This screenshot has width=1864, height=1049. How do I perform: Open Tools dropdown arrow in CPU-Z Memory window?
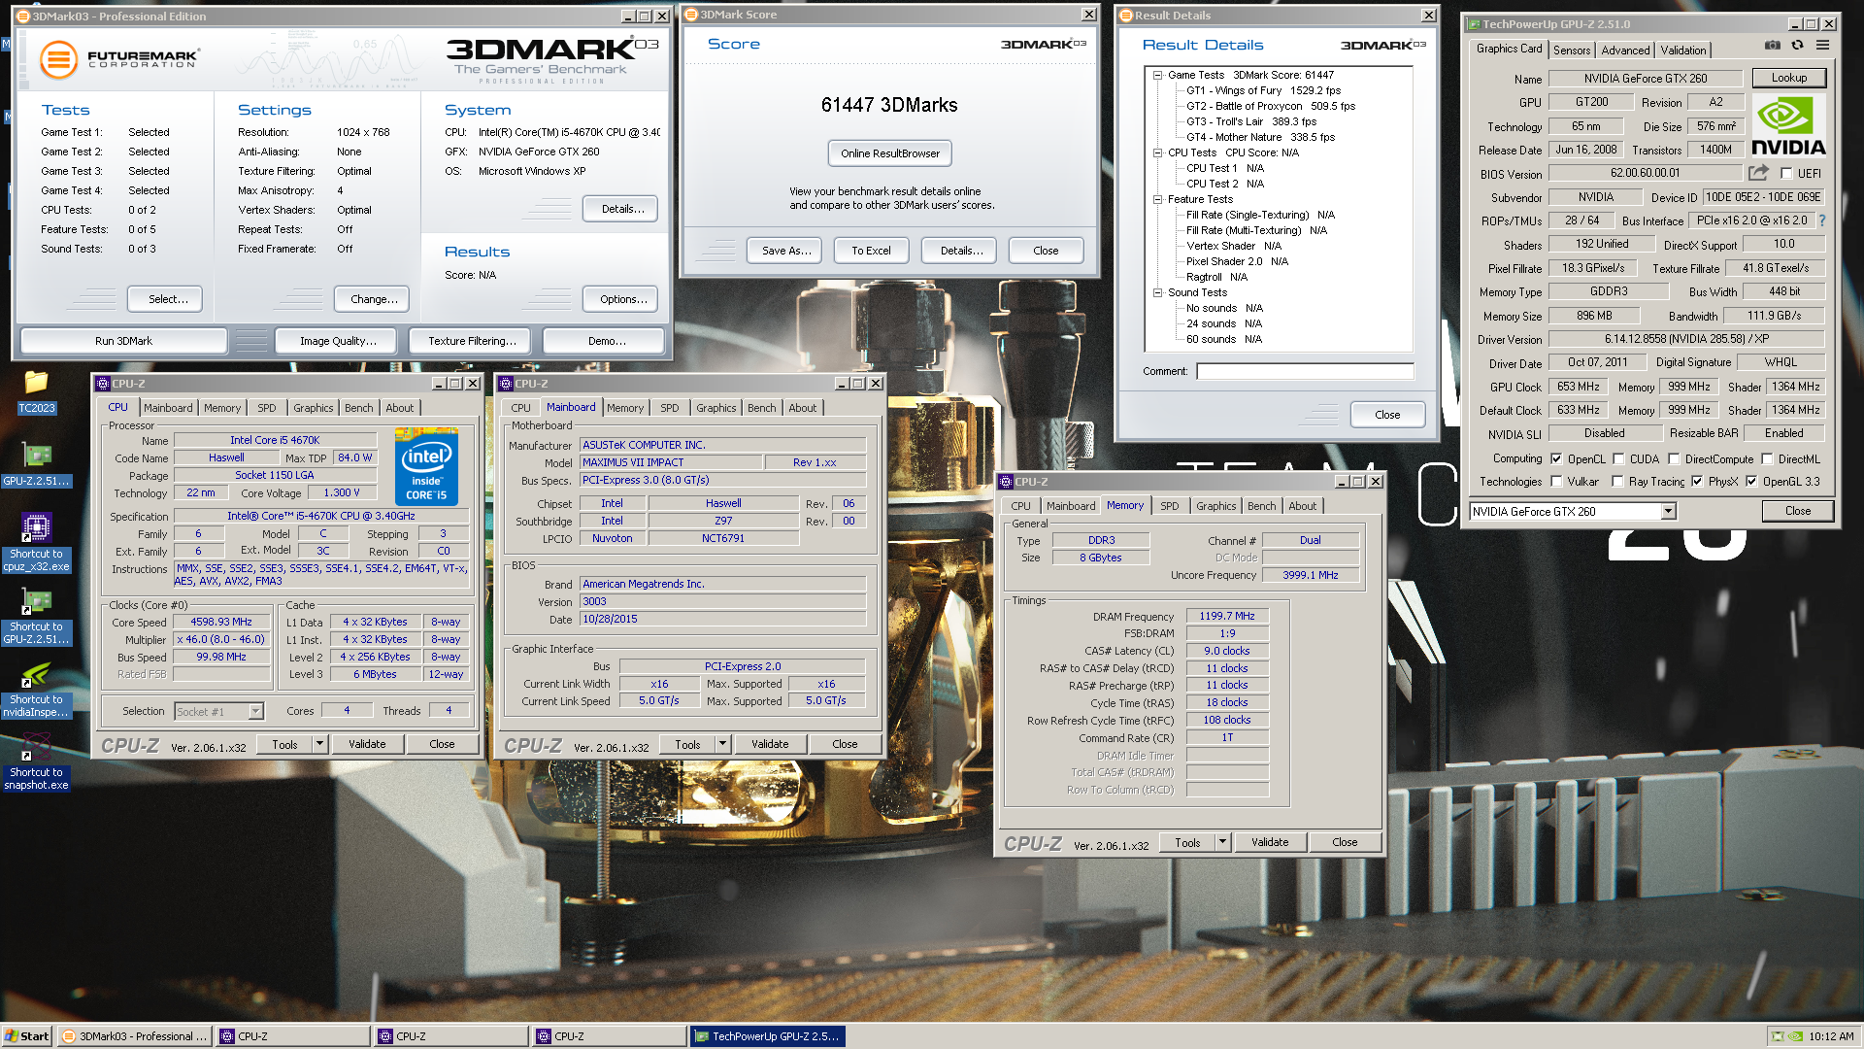[x=1222, y=842]
